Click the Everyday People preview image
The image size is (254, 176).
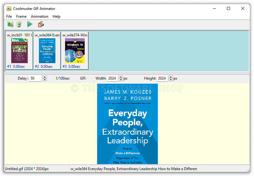[x=127, y=124]
